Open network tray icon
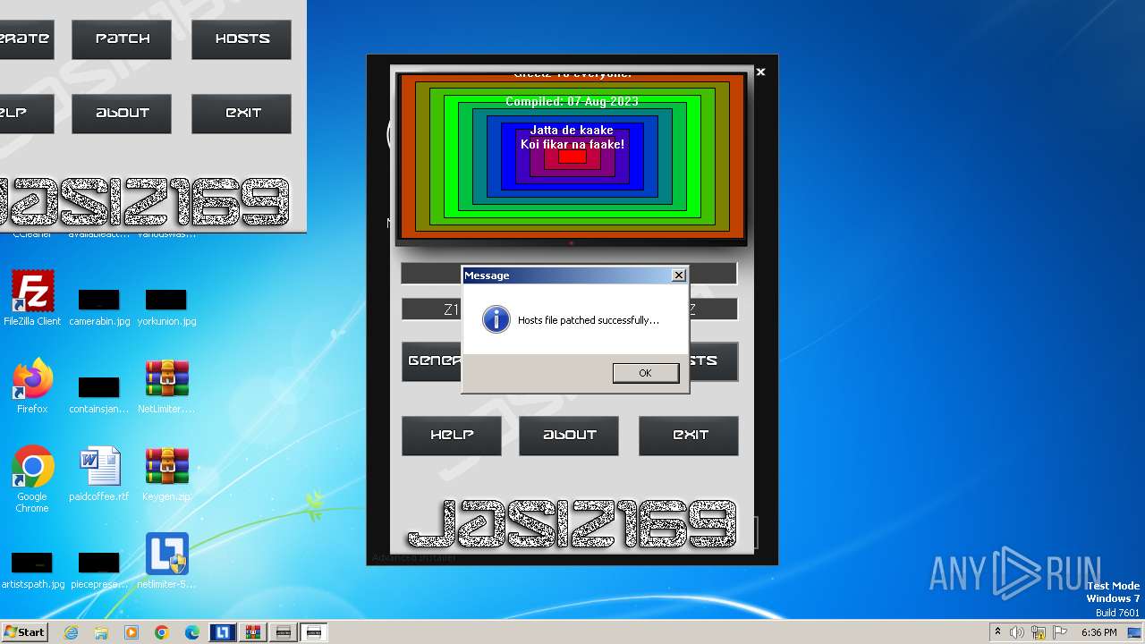This screenshot has width=1145, height=644. (1039, 632)
